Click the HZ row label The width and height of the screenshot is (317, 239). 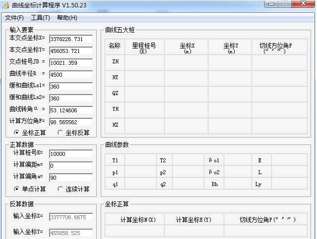click(115, 125)
